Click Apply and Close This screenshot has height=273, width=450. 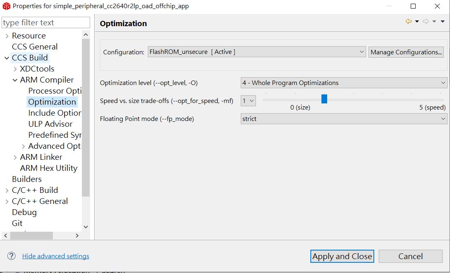coord(342,256)
